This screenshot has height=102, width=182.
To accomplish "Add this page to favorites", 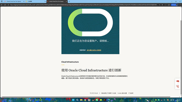I will (165, 5).
